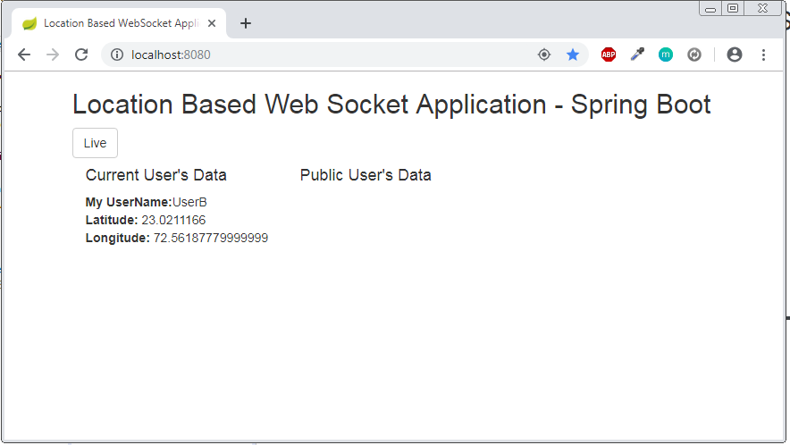Open Chrome's three-dot menu
Screen dimensions: 790x445
[764, 55]
